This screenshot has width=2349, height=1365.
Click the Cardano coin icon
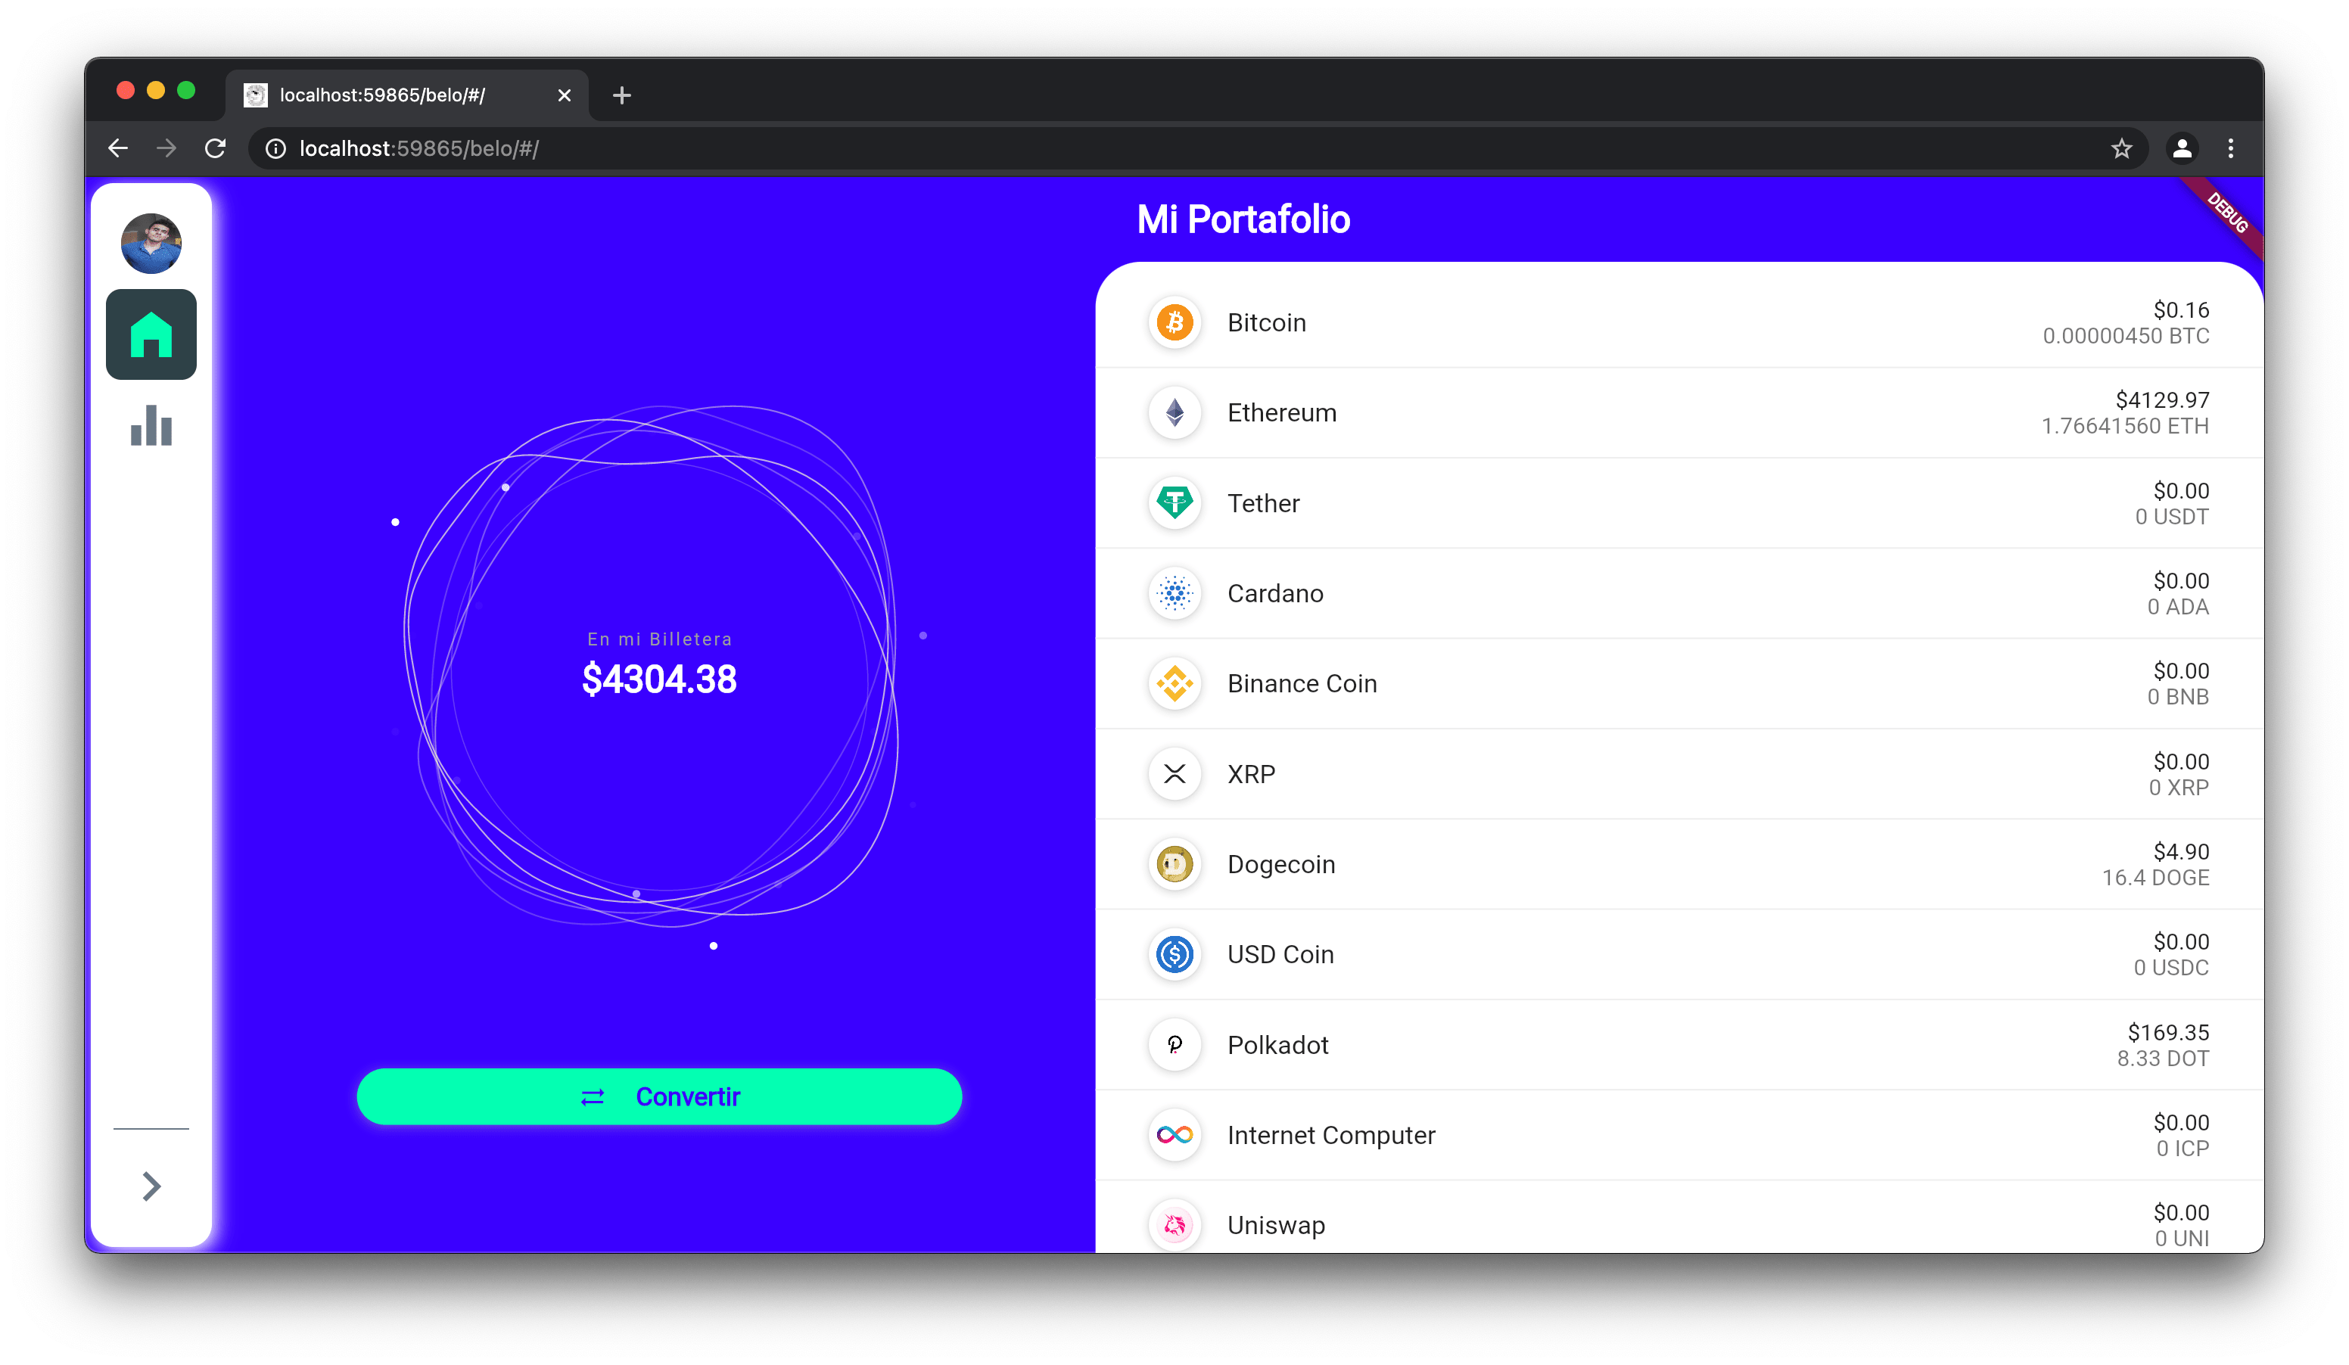[x=1174, y=592]
